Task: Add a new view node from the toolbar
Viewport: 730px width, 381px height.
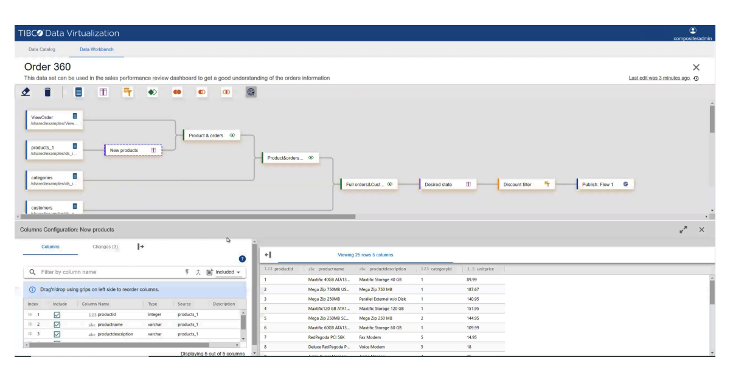Action: [x=79, y=92]
